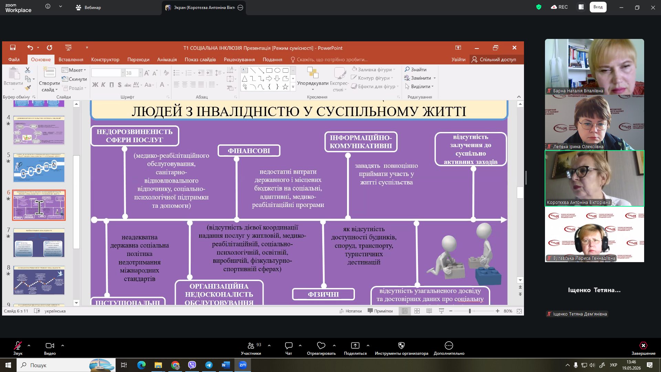
Task: Click the Host tools shield icon
Action: point(401,345)
